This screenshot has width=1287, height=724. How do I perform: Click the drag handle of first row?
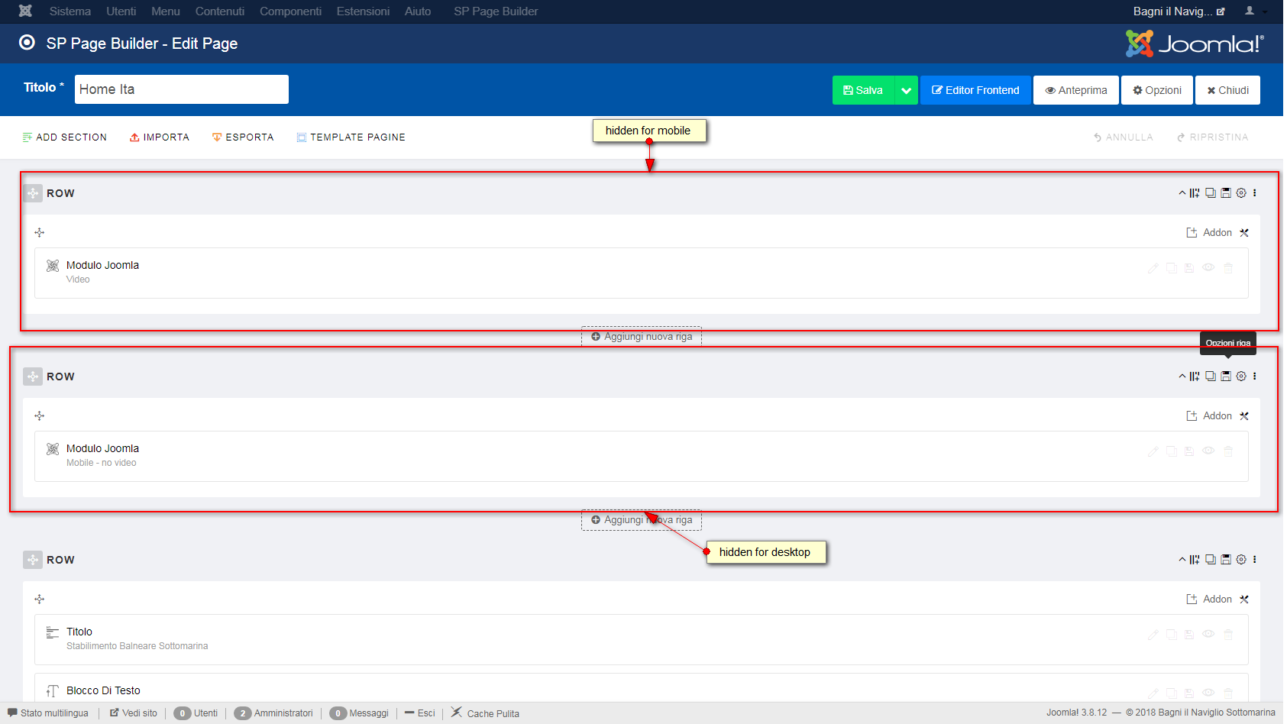tap(33, 193)
